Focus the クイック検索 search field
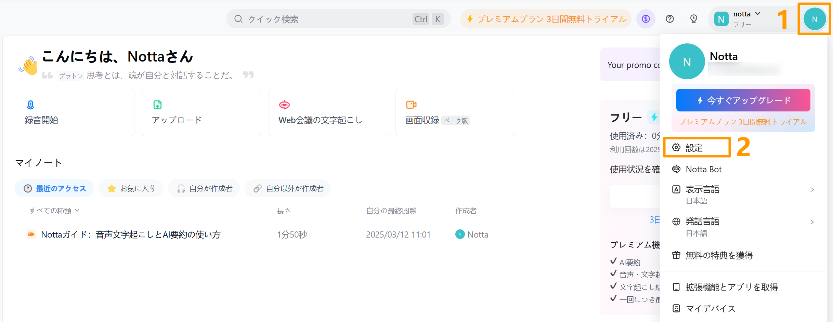 point(338,19)
